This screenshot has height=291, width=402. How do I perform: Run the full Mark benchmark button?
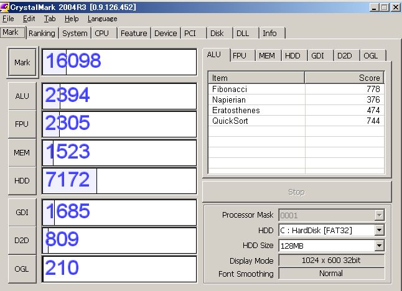22,63
